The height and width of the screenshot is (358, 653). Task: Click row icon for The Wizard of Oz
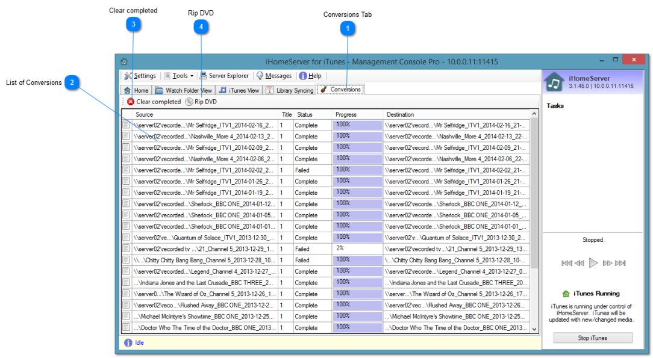(126, 293)
